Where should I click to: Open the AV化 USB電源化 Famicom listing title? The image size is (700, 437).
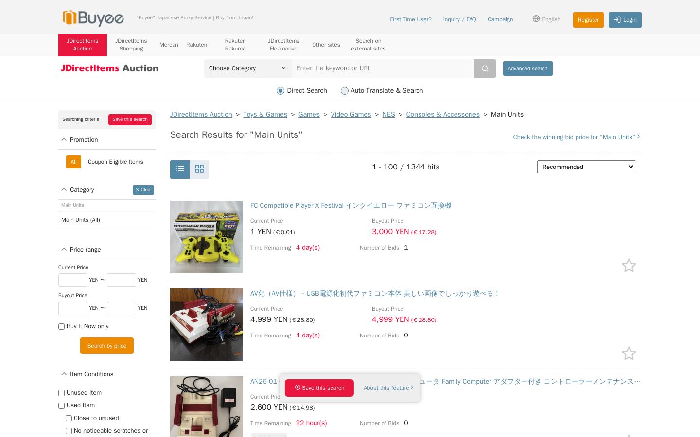pos(375,294)
